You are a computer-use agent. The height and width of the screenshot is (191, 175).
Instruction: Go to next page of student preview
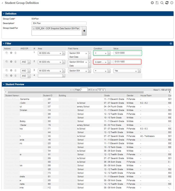(x=93, y=90)
